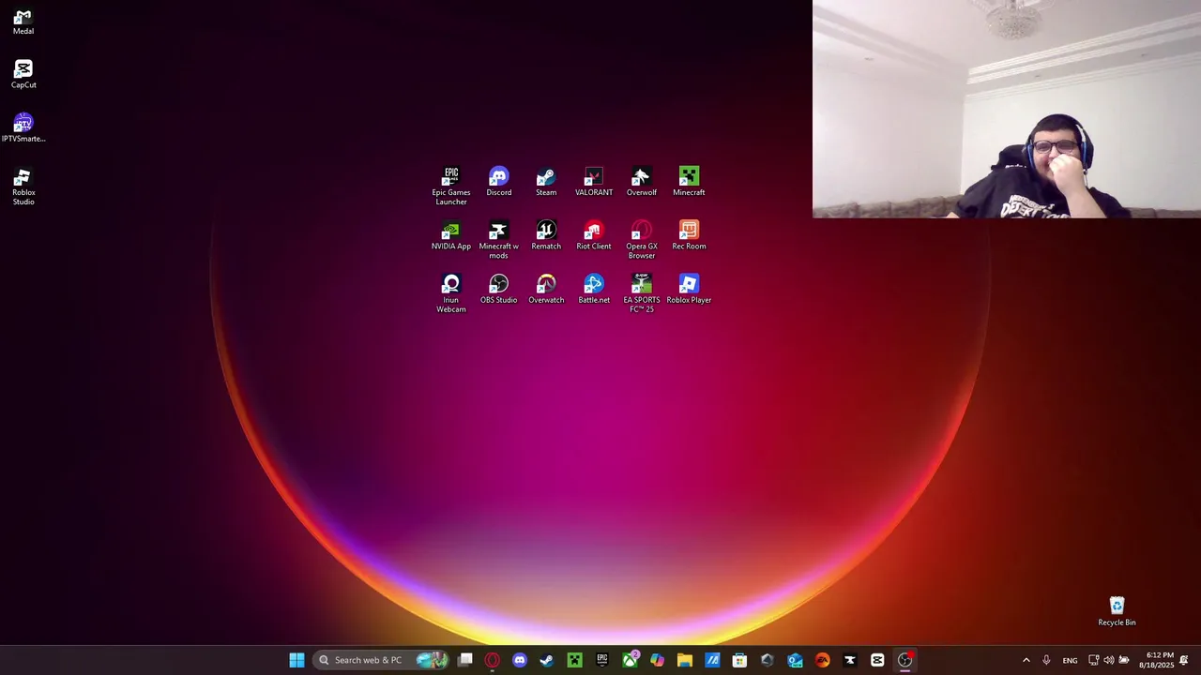Select the CapCut desktop shortcut

(x=23, y=74)
